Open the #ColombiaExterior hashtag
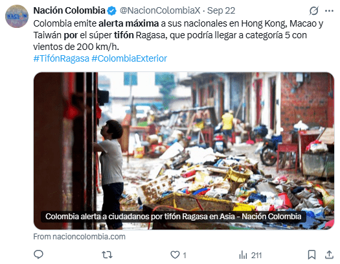Image resolution: width=340 pixels, height=264 pixels. (129, 58)
